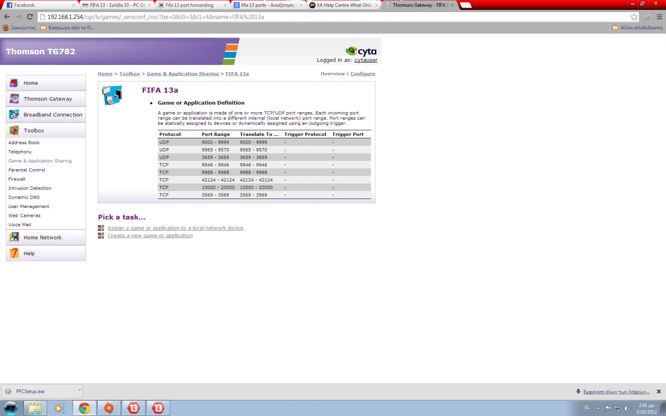Click the Configure link
This screenshot has width=666, height=416.
pos(362,74)
